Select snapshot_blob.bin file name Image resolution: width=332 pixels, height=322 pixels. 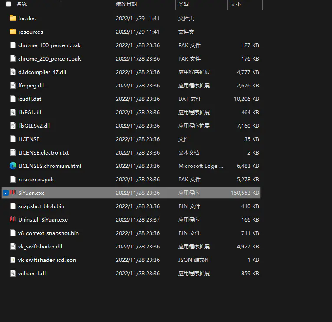pyautogui.click(x=41, y=206)
